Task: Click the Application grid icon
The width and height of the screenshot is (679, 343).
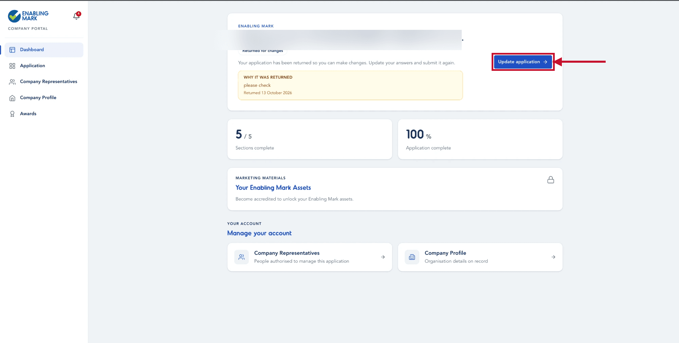Action: tap(12, 66)
